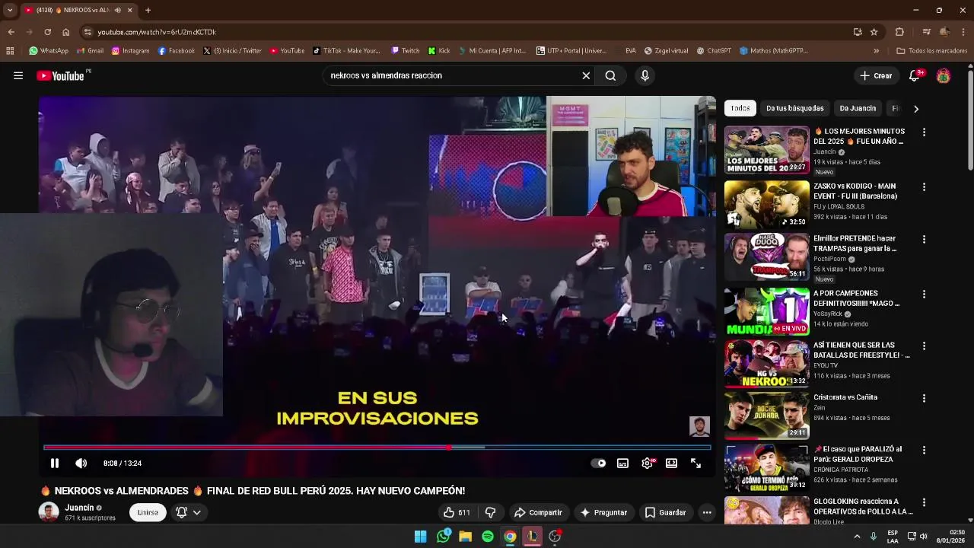Toggle the autoplay switch in player
This screenshot has height=548, width=974.
[x=599, y=463]
